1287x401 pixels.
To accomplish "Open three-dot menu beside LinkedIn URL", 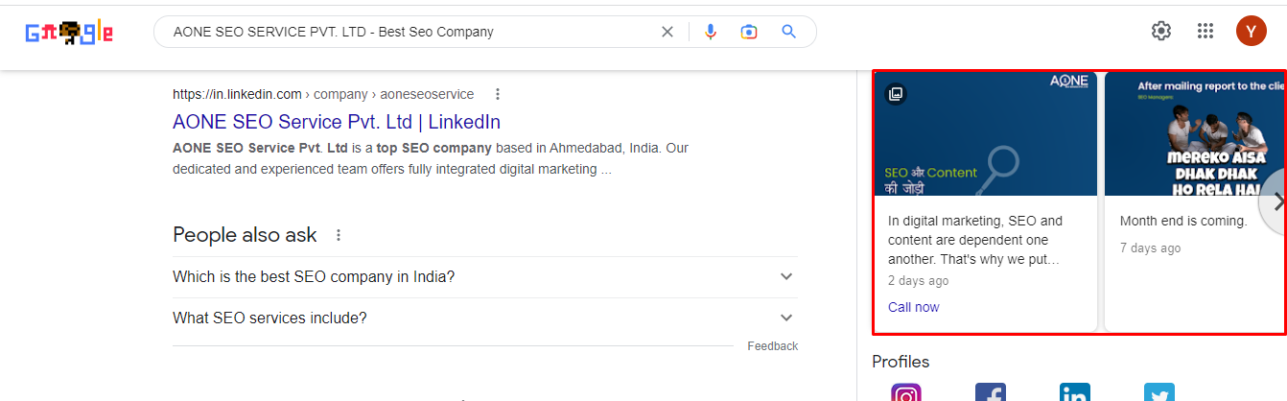I will point(497,94).
